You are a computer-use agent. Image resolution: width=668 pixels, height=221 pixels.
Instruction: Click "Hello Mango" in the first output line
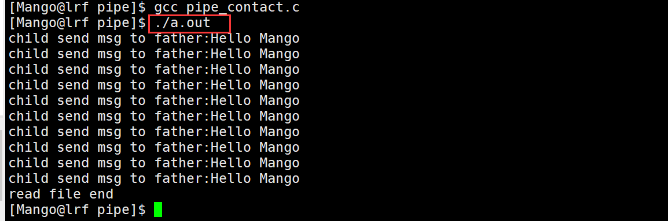pos(255,39)
